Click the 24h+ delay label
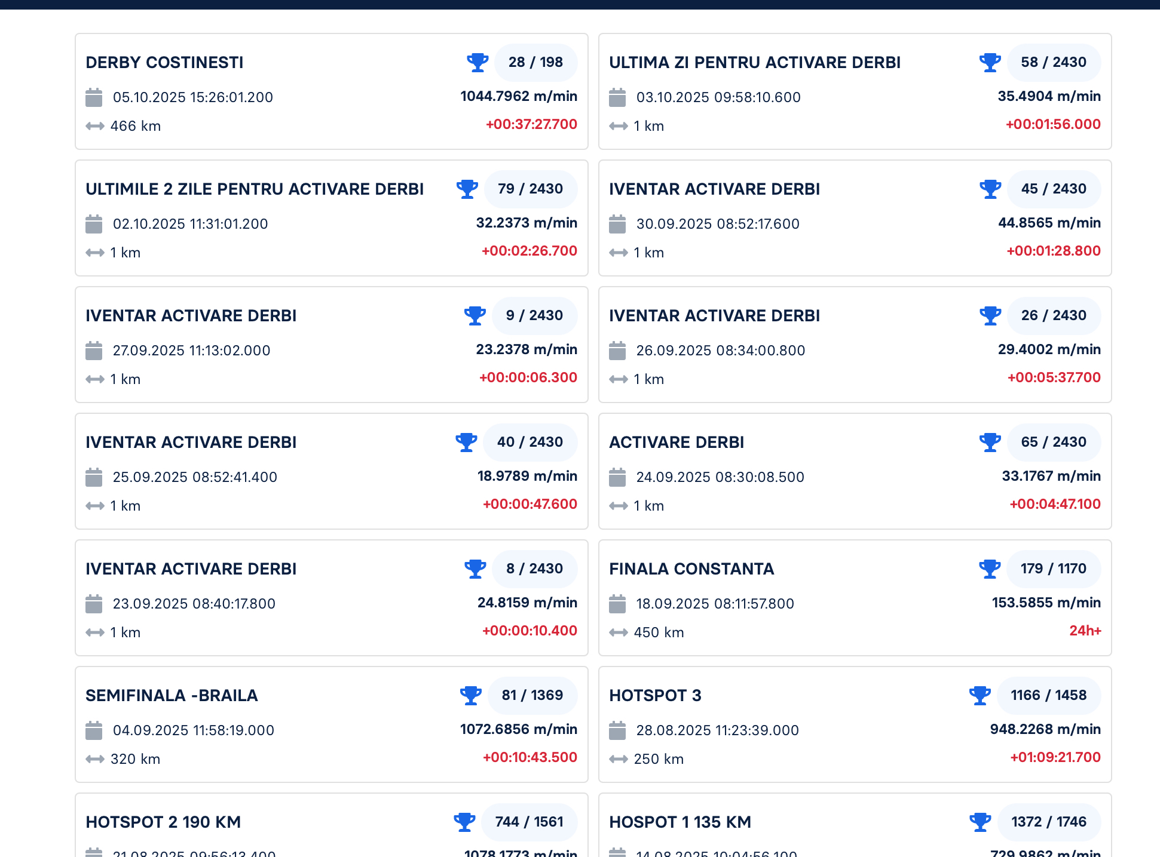This screenshot has height=857, width=1160. (x=1085, y=631)
